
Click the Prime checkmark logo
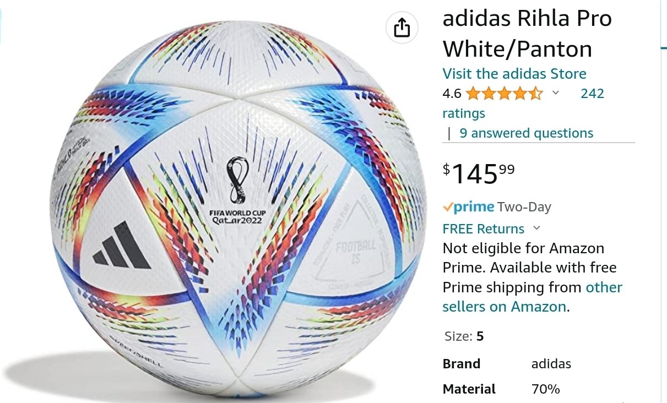(469, 207)
